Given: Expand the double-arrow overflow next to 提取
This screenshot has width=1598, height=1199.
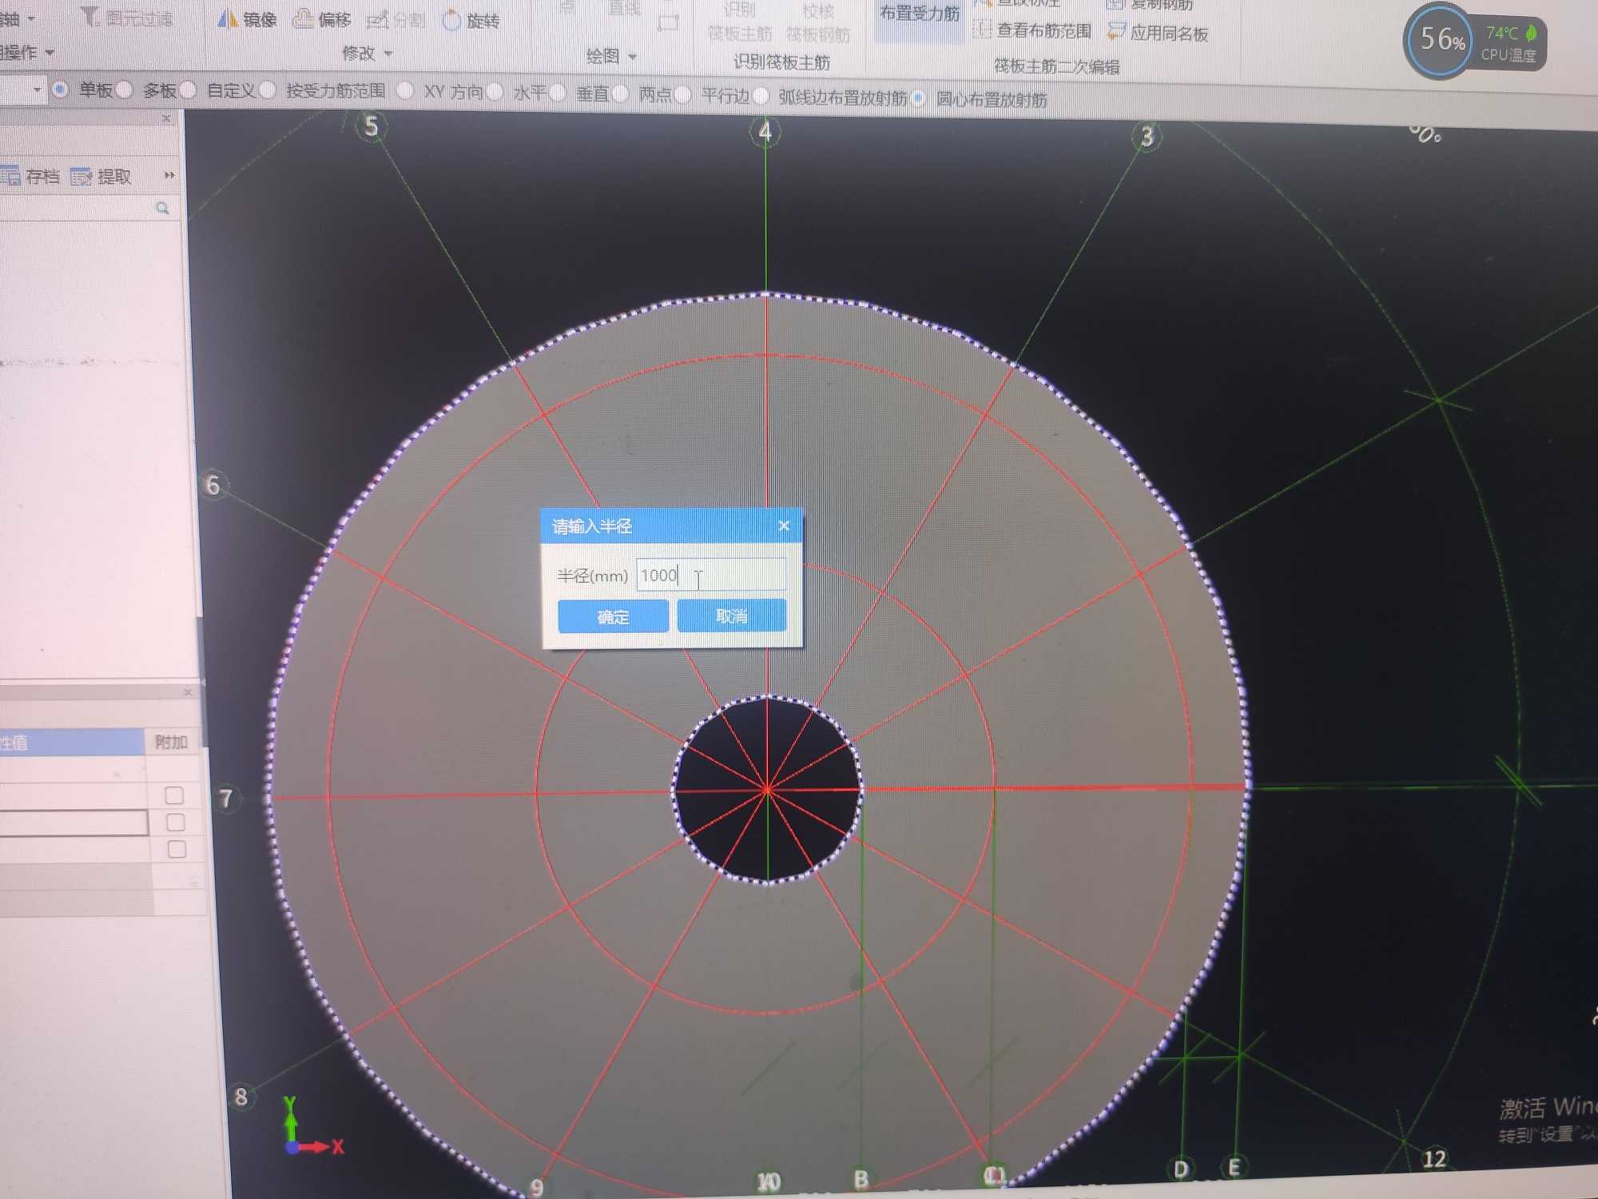Looking at the screenshot, I should click(169, 175).
